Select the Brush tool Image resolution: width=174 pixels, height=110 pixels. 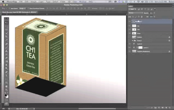pos(6,47)
